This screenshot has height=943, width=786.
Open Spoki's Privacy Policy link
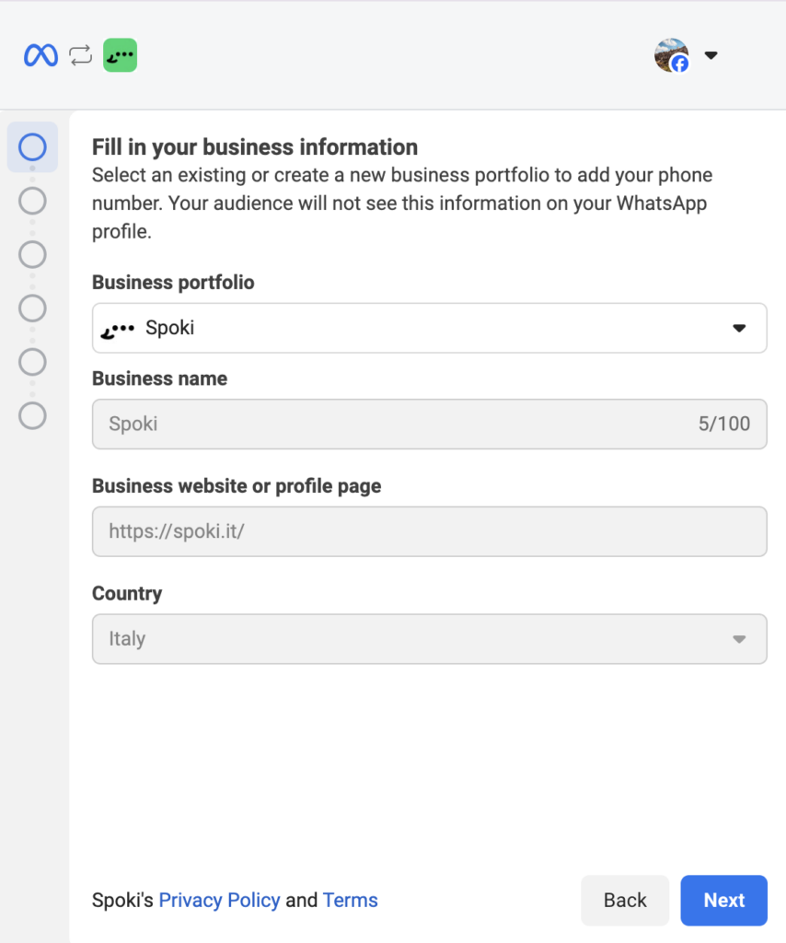pos(219,900)
